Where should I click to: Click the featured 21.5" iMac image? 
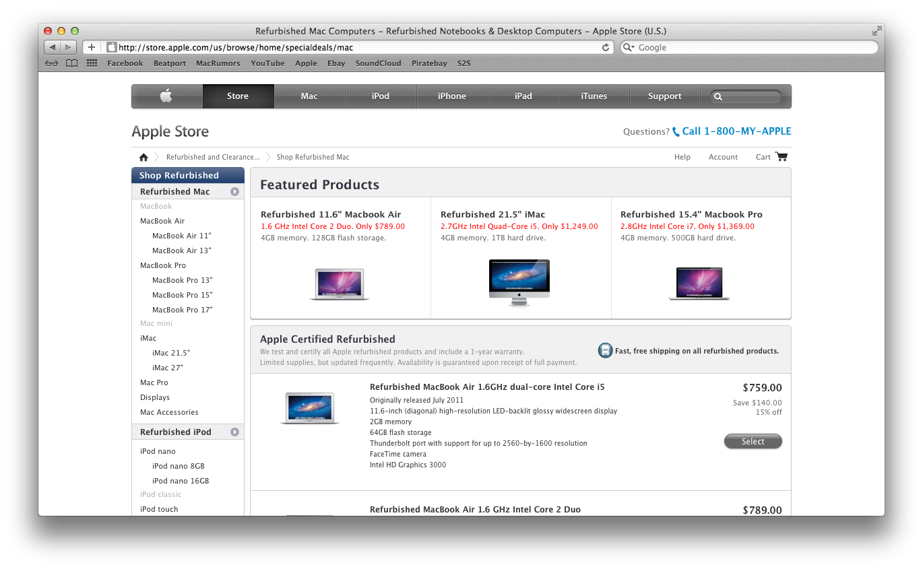[519, 282]
